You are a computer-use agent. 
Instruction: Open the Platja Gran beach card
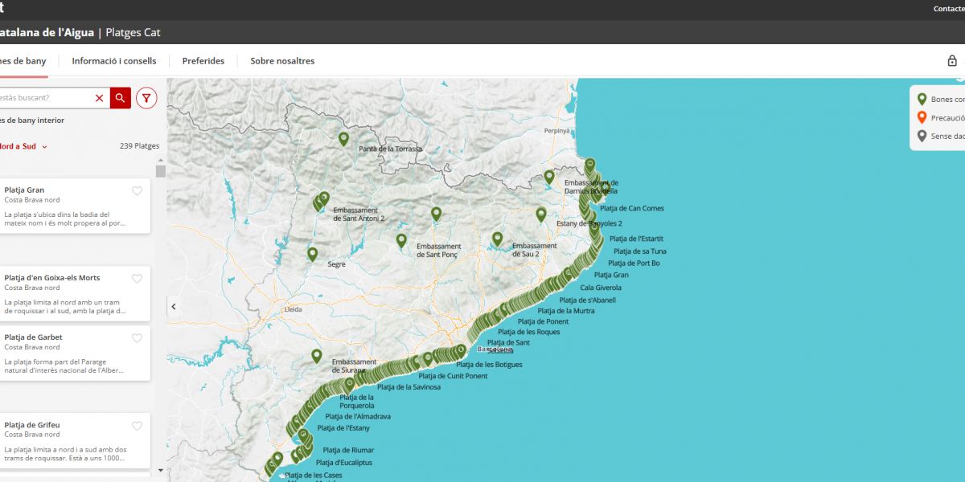point(74,206)
